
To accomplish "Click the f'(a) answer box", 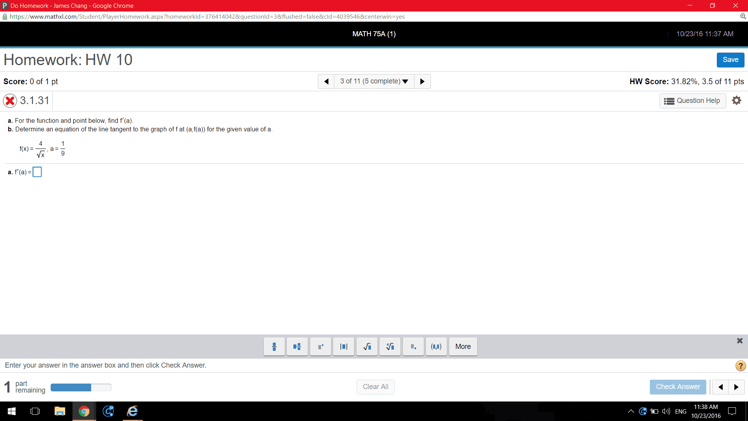I will pos(37,172).
